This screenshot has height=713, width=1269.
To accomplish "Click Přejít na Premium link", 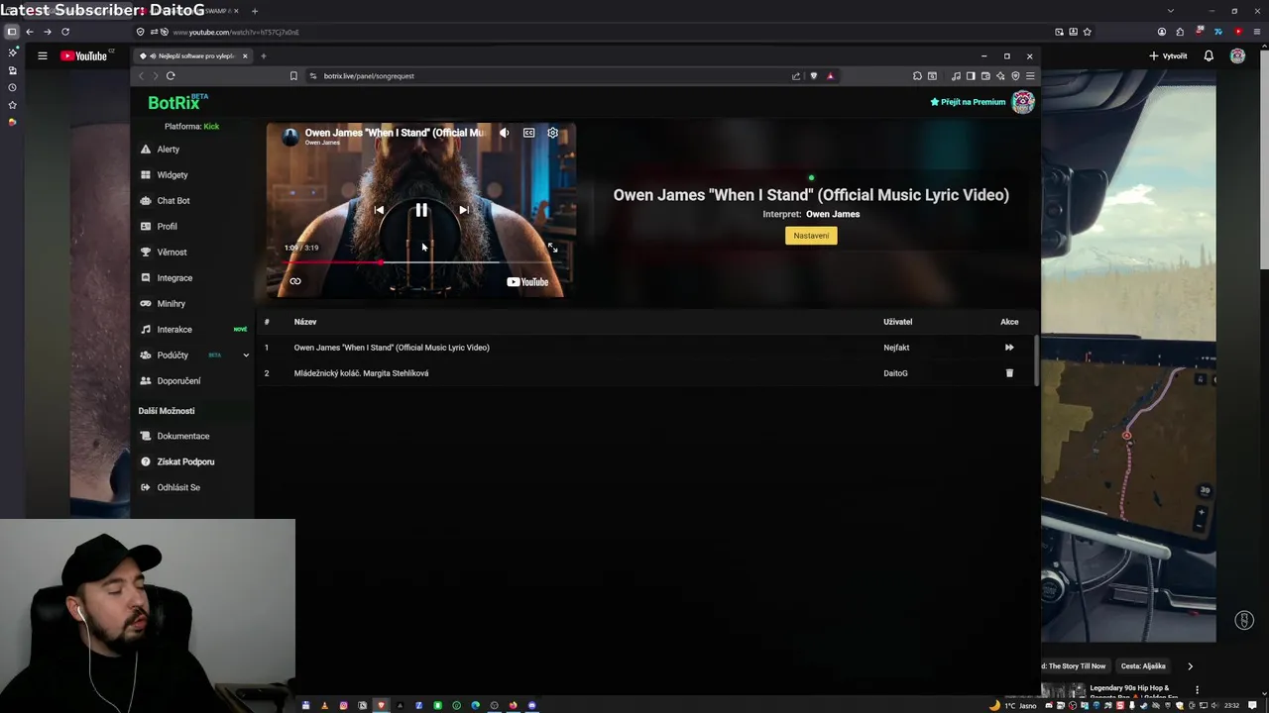I will pos(968,102).
